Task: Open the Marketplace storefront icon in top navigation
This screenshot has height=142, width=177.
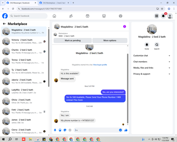Action: [104, 16]
